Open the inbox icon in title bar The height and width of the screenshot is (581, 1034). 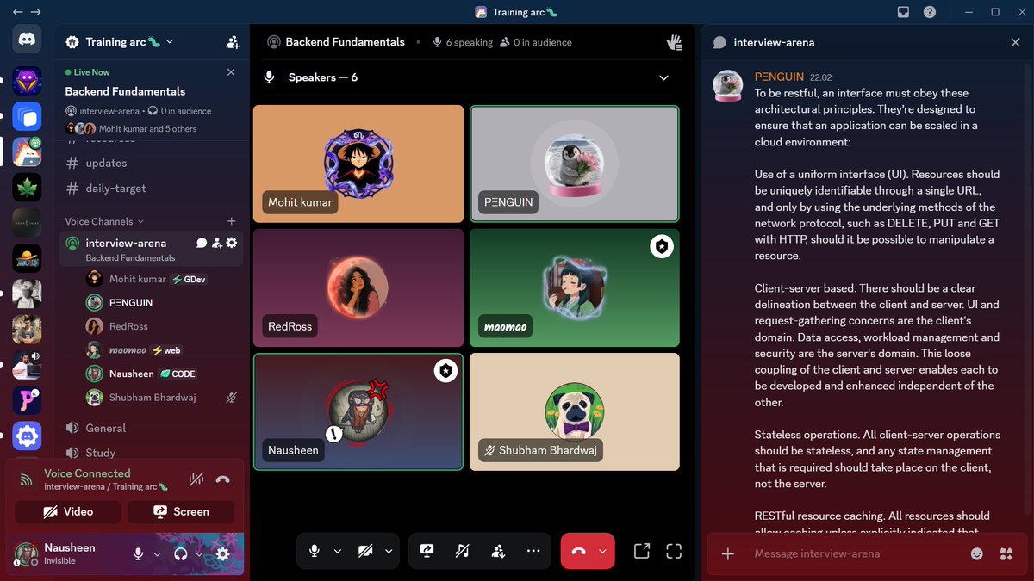pos(903,12)
